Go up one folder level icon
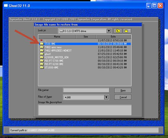The width and height of the screenshot is (168, 138). point(118,31)
